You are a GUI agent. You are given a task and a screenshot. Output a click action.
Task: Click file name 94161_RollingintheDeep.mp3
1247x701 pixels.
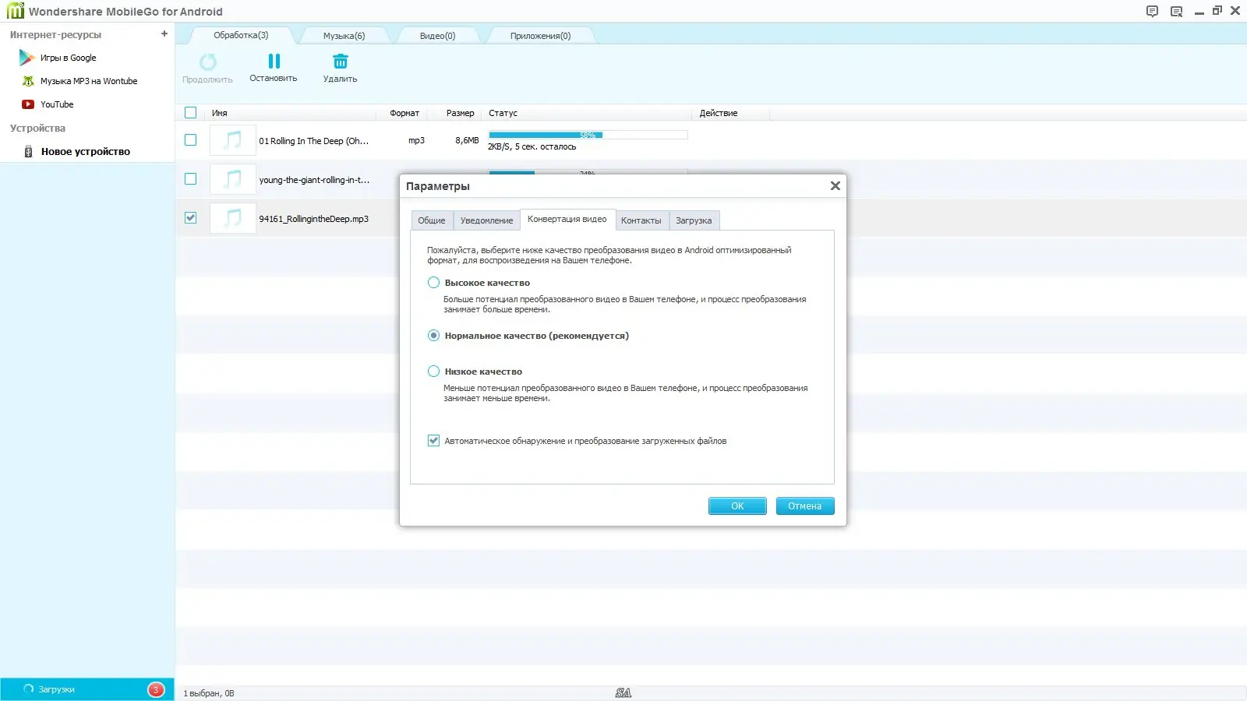point(314,219)
